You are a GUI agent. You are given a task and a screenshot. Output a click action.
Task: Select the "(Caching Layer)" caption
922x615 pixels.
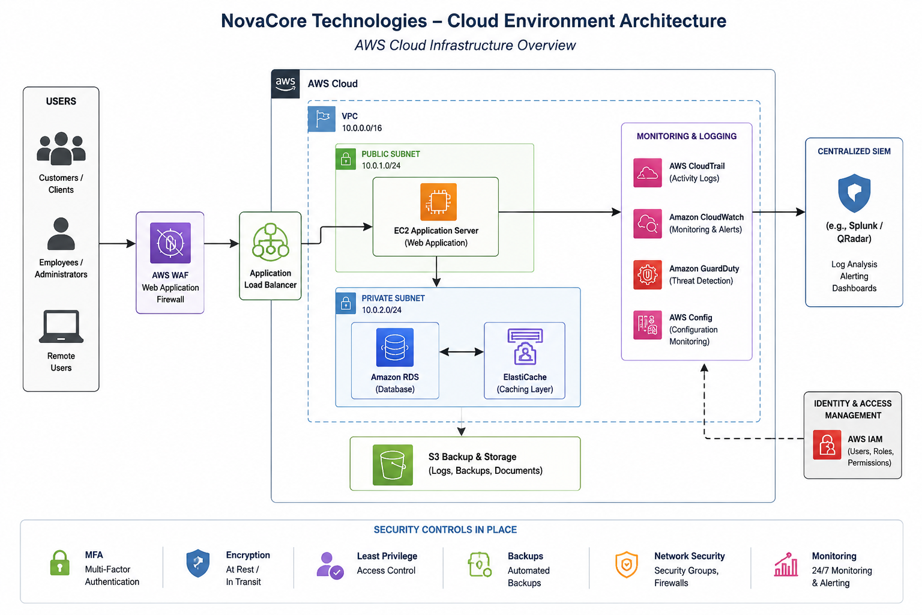(525, 390)
